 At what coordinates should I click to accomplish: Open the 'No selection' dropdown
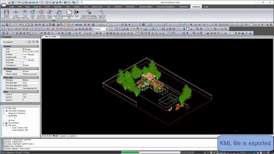pos(15,42)
